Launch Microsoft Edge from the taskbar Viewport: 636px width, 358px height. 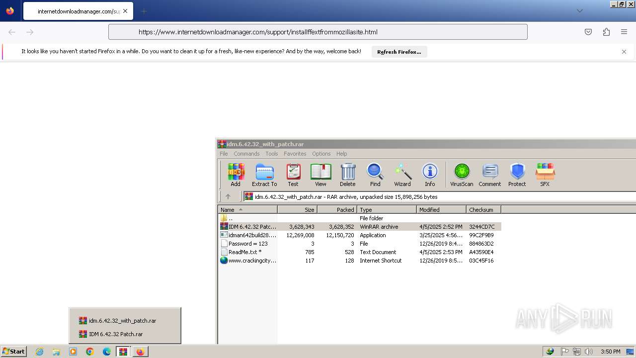point(107,352)
